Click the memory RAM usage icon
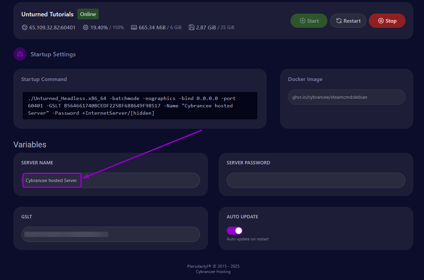 (x=134, y=27)
